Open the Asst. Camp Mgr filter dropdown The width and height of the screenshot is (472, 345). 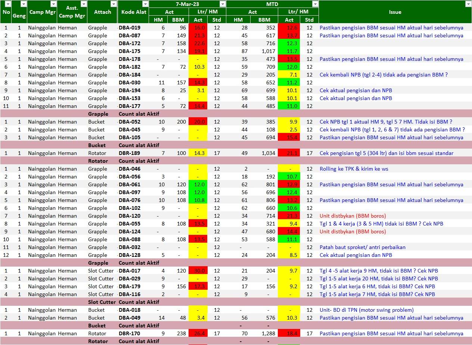click(84, 4)
